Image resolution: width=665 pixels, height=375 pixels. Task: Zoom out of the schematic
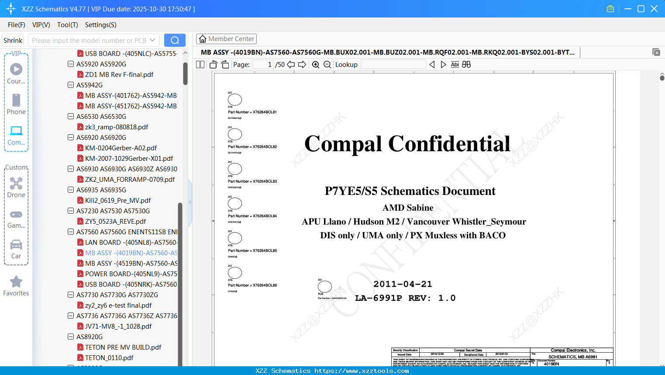pos(327,65)
